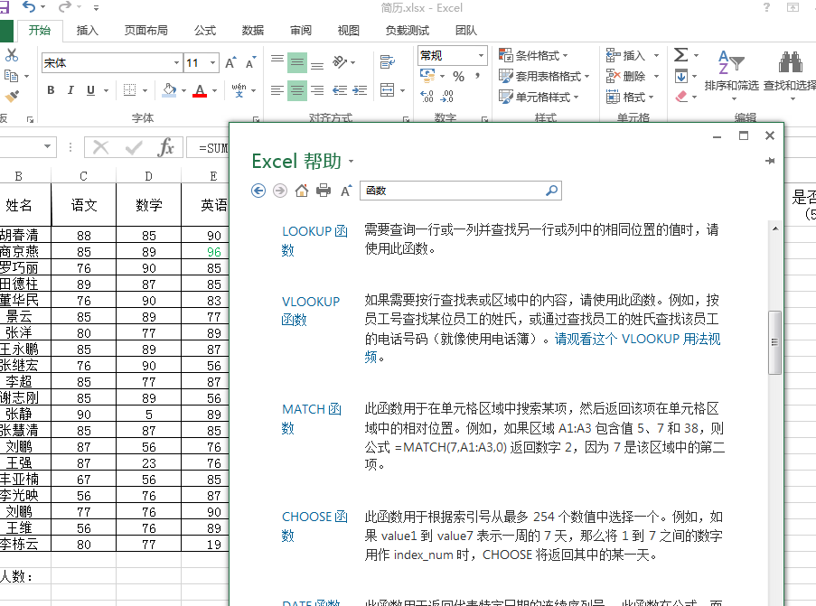Viewport: 816px width, 606px height.
Task: Click the Percent Style icon
Action: tap(458, 77)
